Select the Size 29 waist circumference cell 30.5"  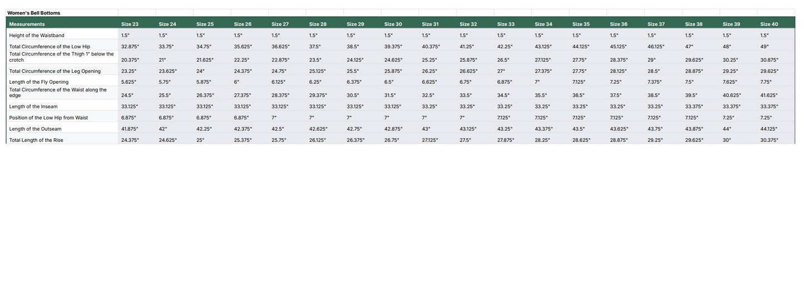coord(353,96)
